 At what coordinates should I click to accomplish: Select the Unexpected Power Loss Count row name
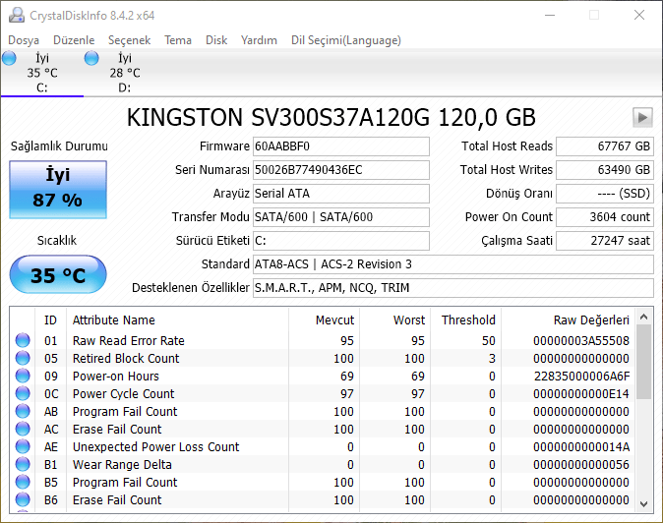(156, 447)
